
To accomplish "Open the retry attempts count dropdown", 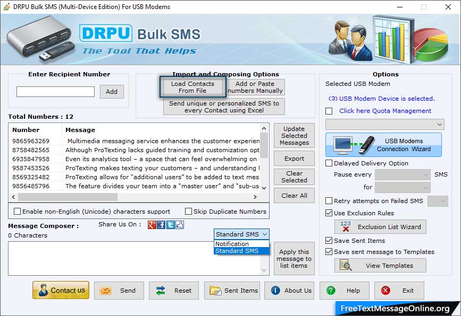I will click(438, 201).
